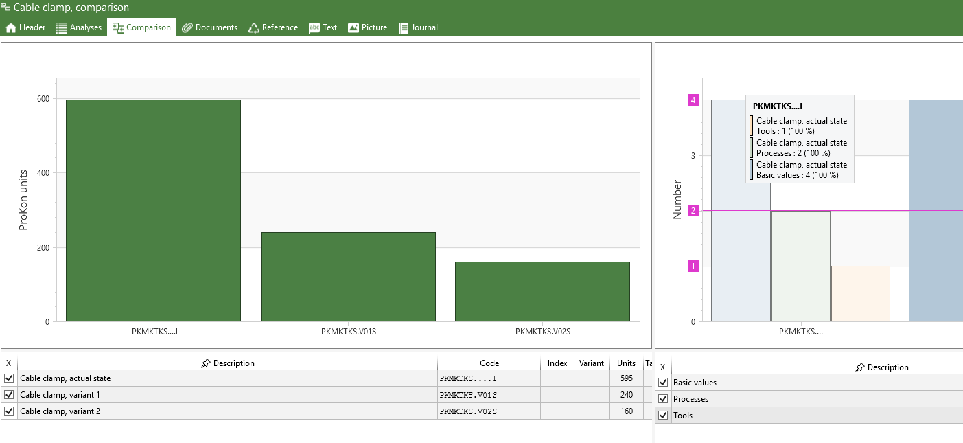Toggle the Cable clamp, variant 1 checkbox
Screen dimensions: 963x443
(x=9, y=395)
